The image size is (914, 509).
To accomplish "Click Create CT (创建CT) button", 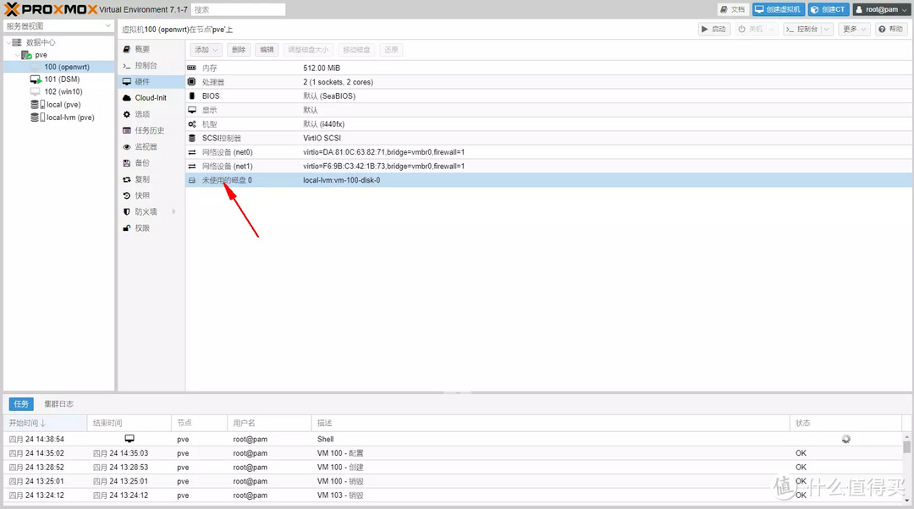I will [829, 9].
